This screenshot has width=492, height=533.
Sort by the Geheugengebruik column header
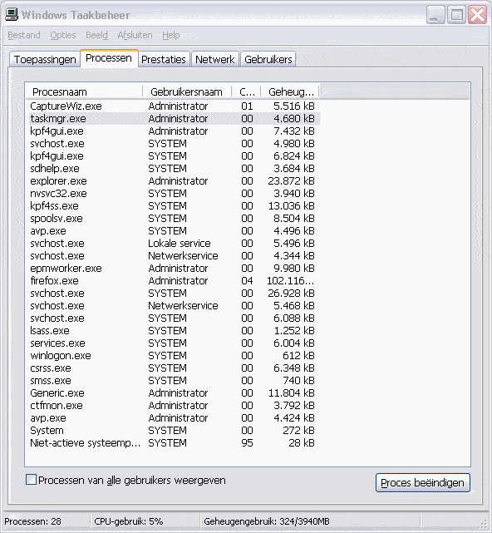coord(290,91)
